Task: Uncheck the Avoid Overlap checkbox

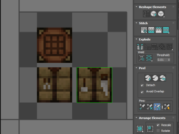Action: [142, 92]
